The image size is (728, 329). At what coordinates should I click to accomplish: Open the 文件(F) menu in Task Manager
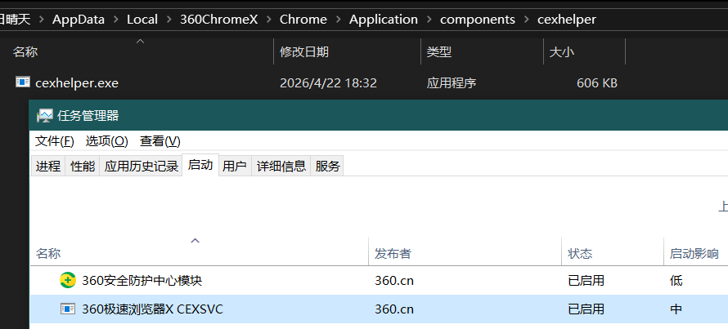[x=54, y=141]
